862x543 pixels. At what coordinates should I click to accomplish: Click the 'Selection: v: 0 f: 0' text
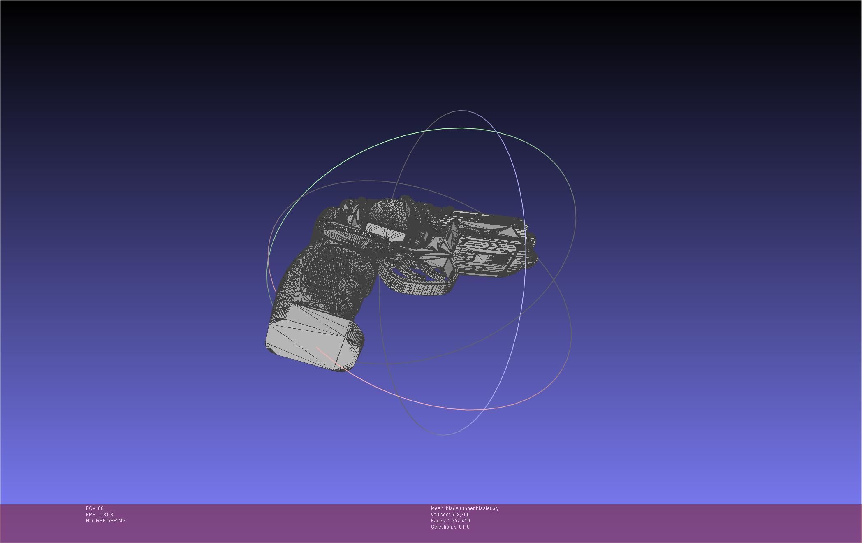(450, 527)
